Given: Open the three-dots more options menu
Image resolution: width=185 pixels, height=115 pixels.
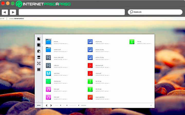Looking at the screenshot, I should click(x=39, y=105).
